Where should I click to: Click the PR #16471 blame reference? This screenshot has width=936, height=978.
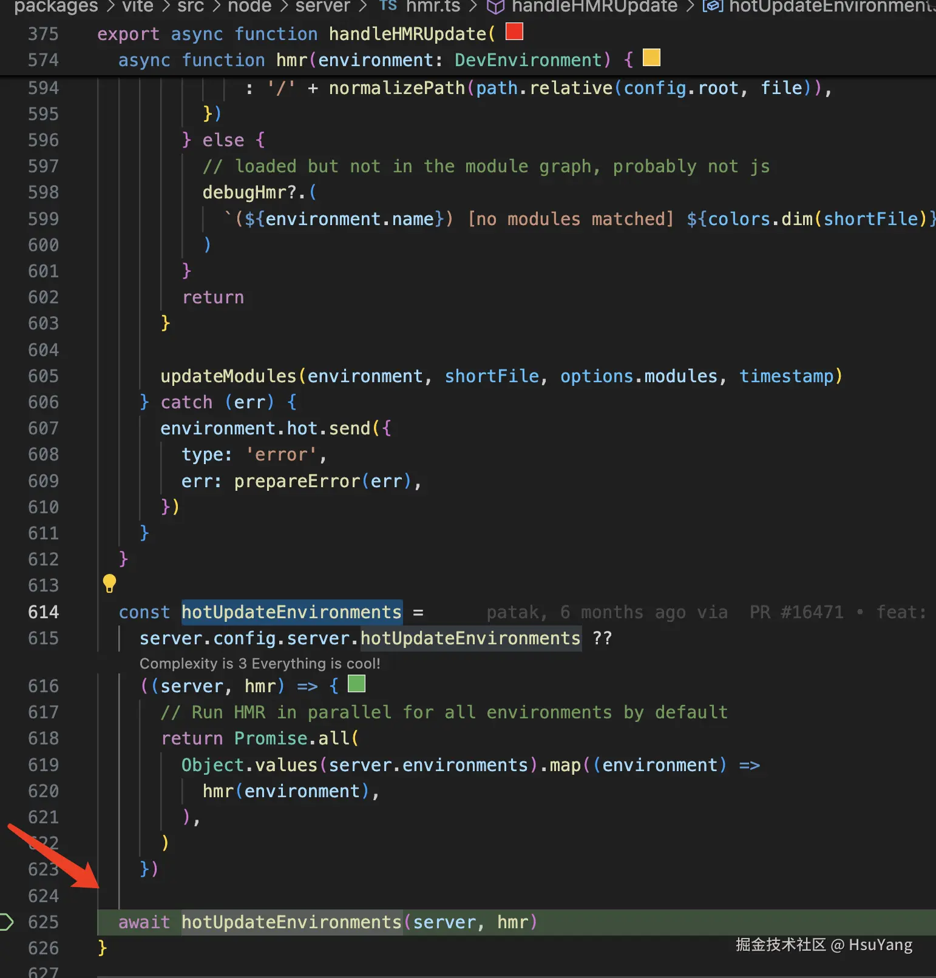coord(796,612)
